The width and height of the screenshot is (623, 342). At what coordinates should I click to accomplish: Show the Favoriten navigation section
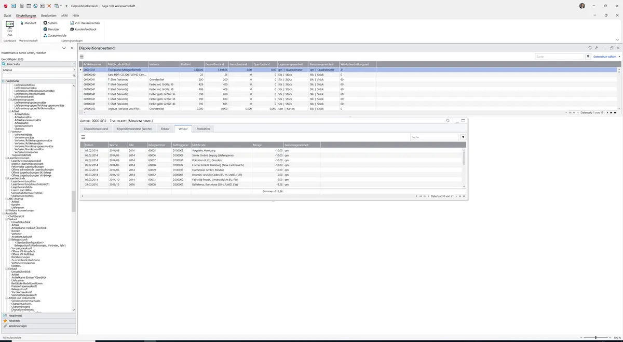click(x=38, y=321)
